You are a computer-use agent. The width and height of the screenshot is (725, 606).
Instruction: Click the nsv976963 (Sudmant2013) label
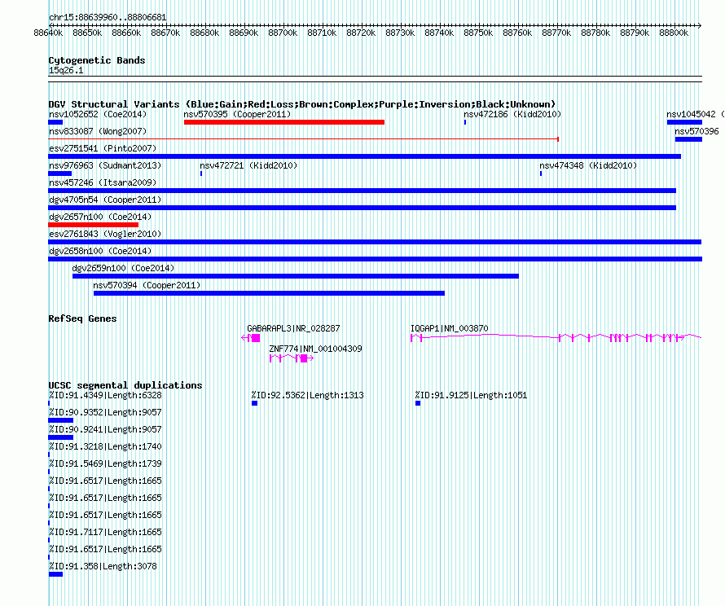click(105, 165)
